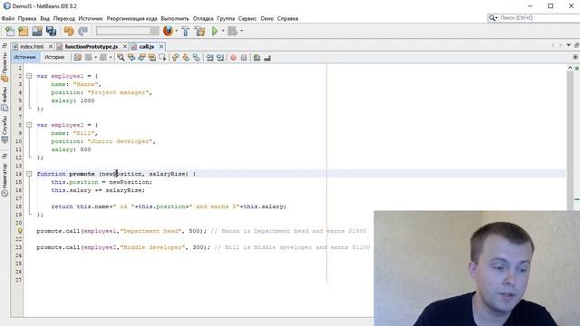This screenshot has width=580, height=326.
Task: Click the Previous Bookmark icon
Action: (175, 57)
